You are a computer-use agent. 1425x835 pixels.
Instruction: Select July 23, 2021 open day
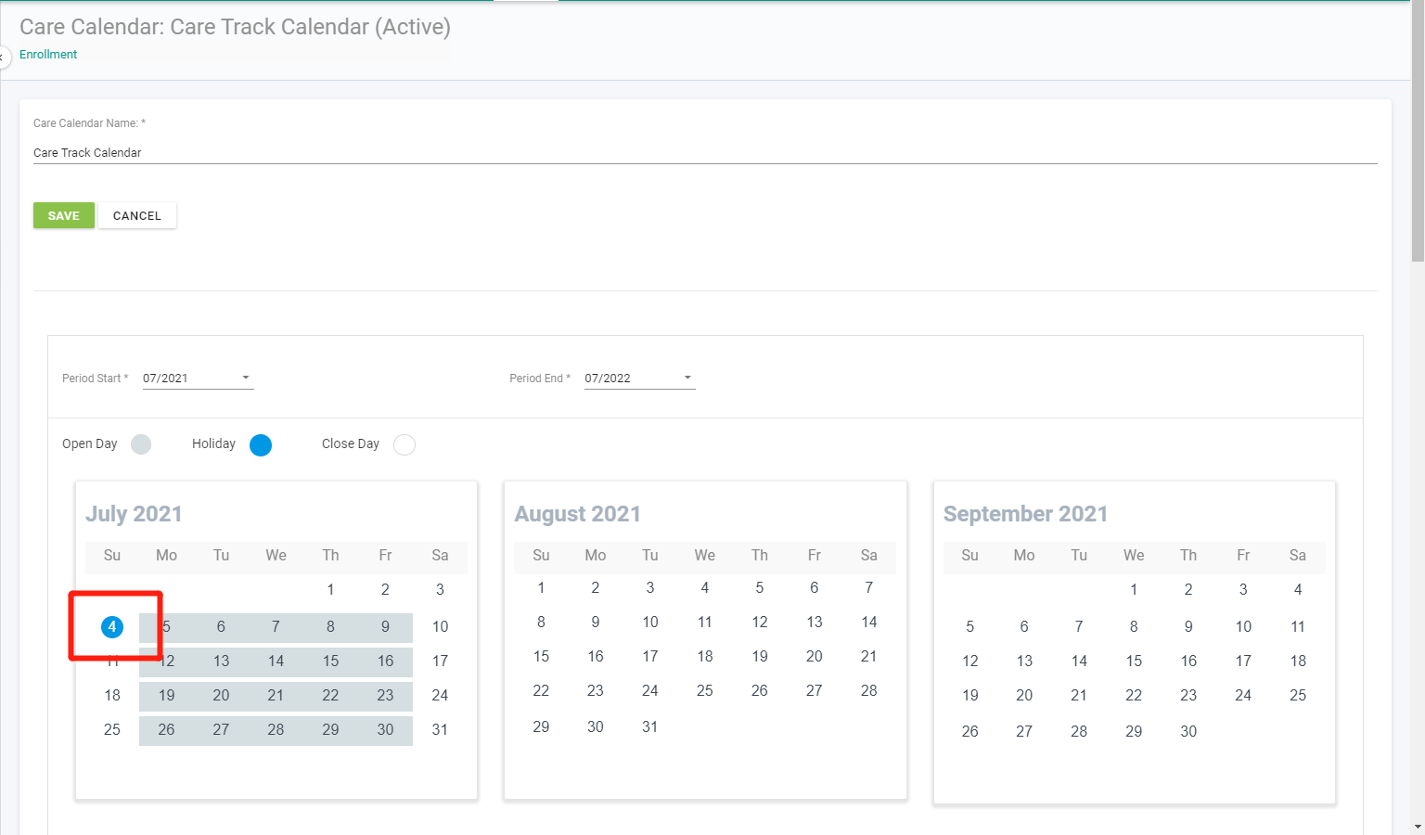385,696
